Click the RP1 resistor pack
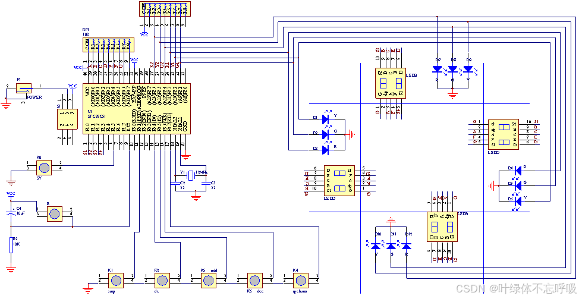Viewport: 579px width, 299px height. tap(107, 44)
